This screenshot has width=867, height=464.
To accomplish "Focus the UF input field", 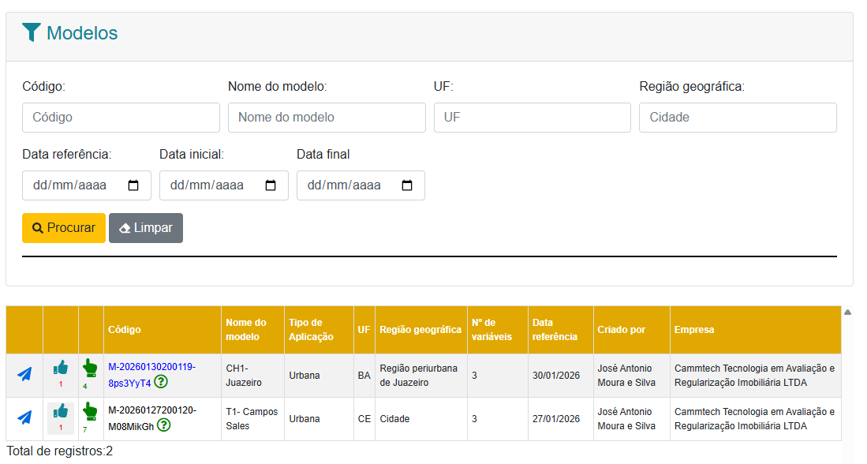I will pos(533,118).
